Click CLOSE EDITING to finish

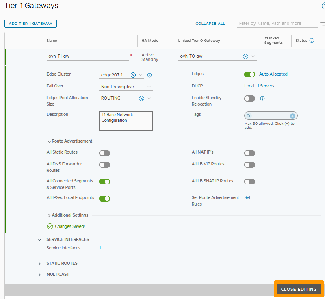click(x=299, y=289)
